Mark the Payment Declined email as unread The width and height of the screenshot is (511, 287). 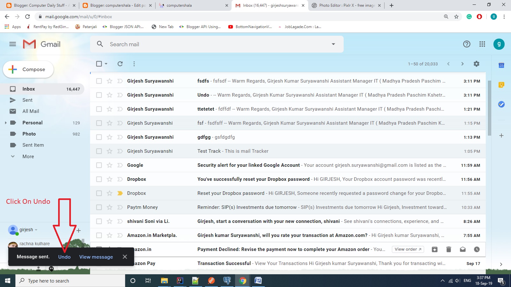click(463, 249)
